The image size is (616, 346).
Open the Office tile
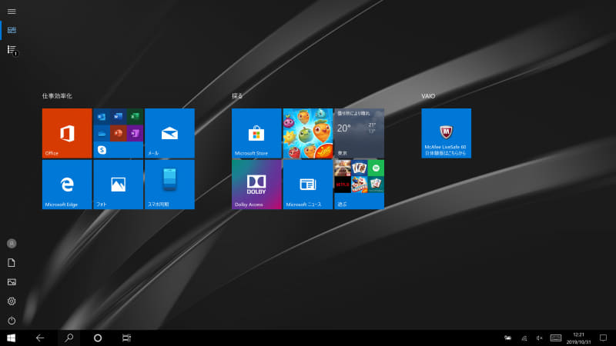67,133
